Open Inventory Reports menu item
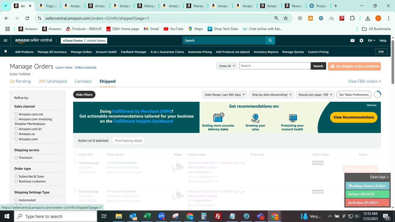395x222 pixels. click(x=266, y=52)
